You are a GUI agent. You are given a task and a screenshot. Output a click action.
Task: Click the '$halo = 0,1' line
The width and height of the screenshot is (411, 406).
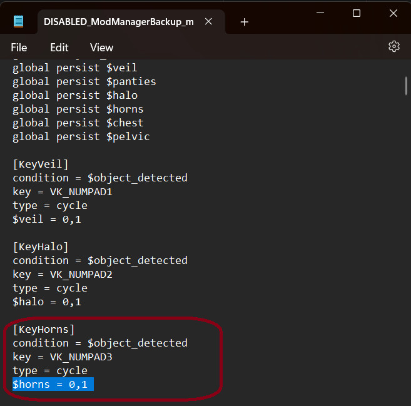coord(47,302)
